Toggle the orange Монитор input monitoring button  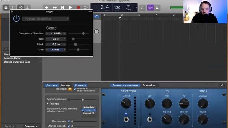click(x=70, y=89)
